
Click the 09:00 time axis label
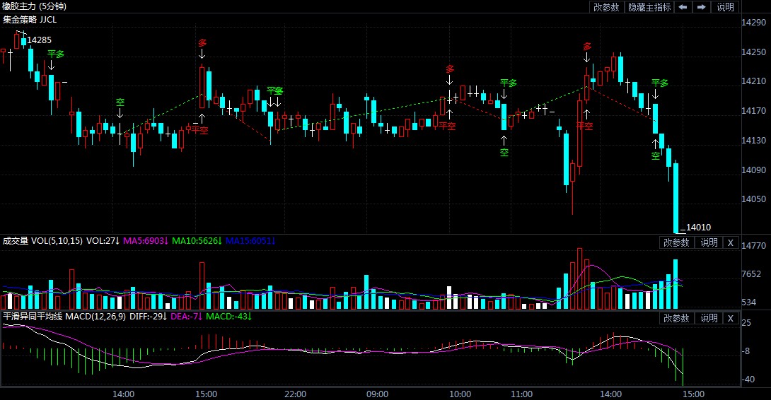click(377, 394)
